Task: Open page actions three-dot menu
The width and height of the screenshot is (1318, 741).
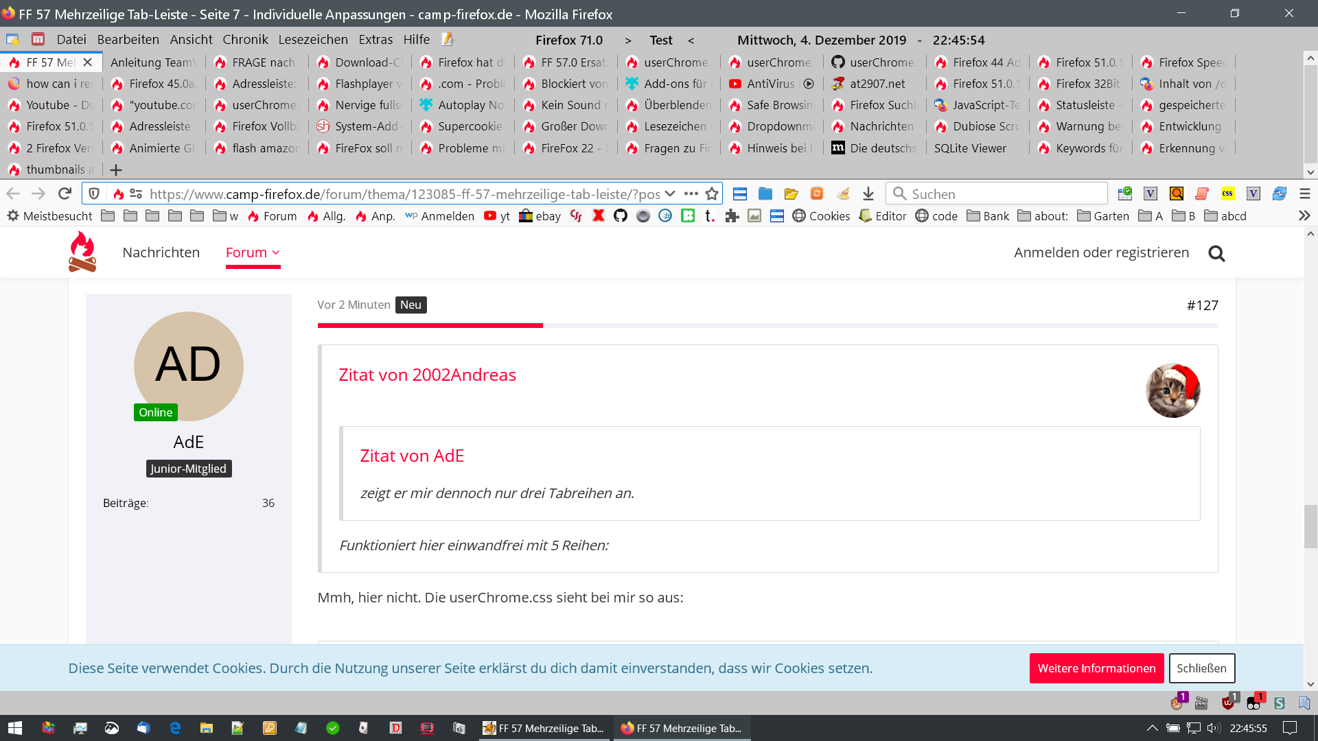Action: 691,194
